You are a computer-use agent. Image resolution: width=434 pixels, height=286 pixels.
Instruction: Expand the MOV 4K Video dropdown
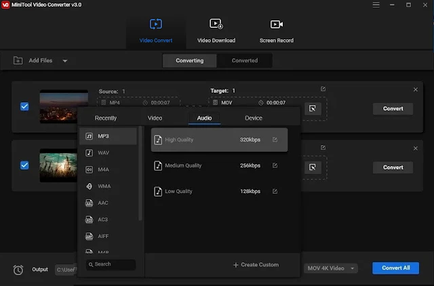coord(331,268)
